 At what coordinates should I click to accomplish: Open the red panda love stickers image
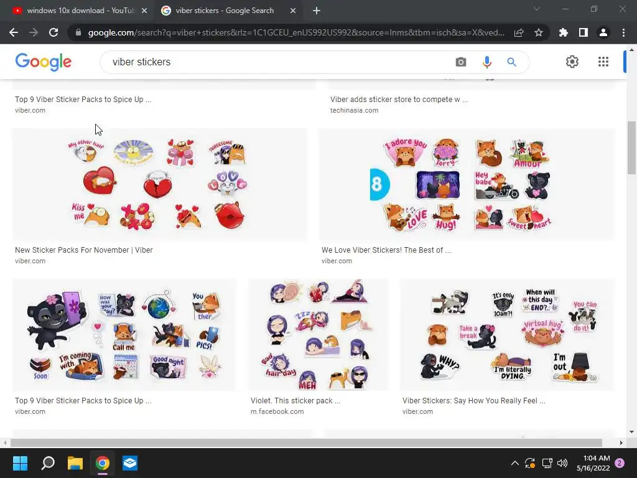[x=467, y=184]
